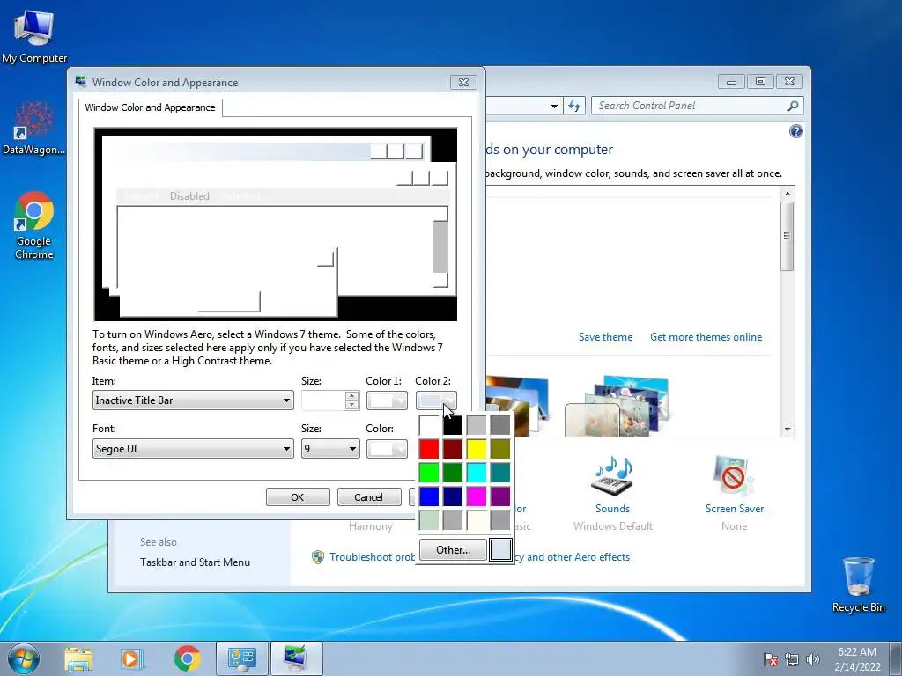Cancel the Window Color and Appearance dialog

[x=369, y=497]
